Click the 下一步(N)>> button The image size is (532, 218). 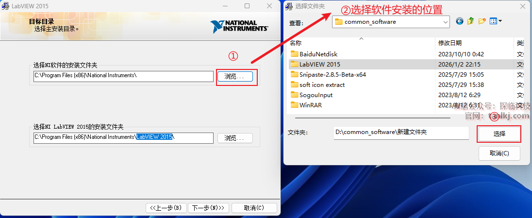(x=208, y=208)
